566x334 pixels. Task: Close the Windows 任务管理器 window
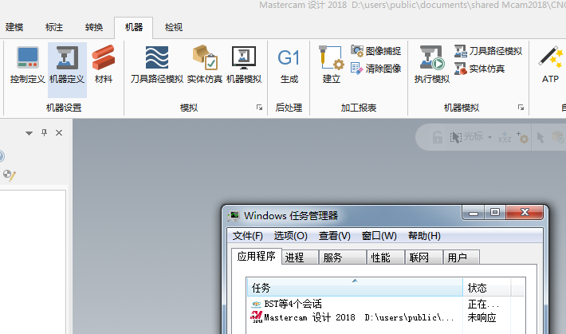(x=525, y=213)
